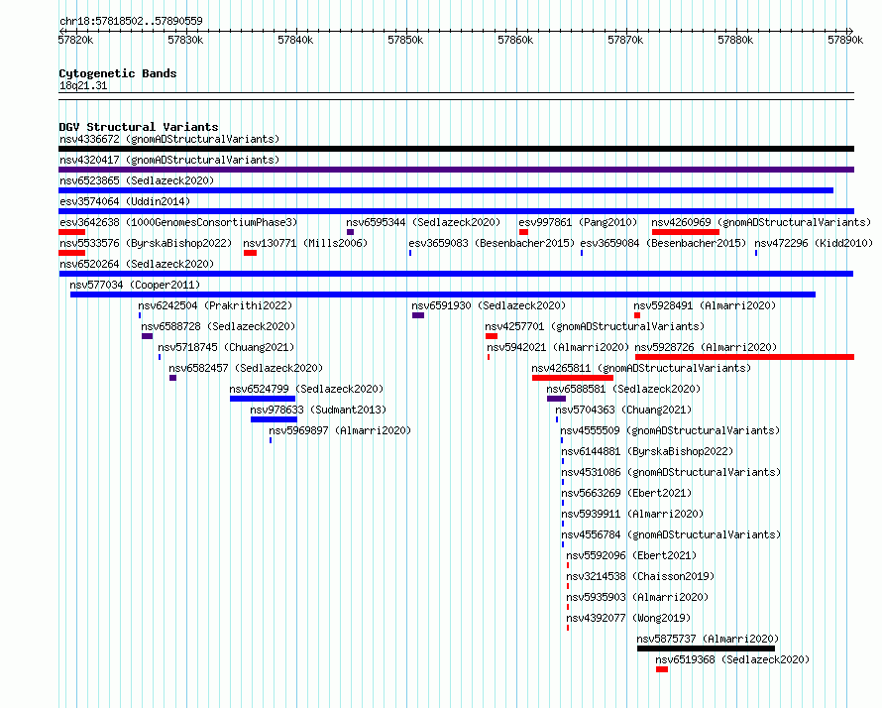Select nsv5592096 (Ebert2021) label

(x=631, y=555)
